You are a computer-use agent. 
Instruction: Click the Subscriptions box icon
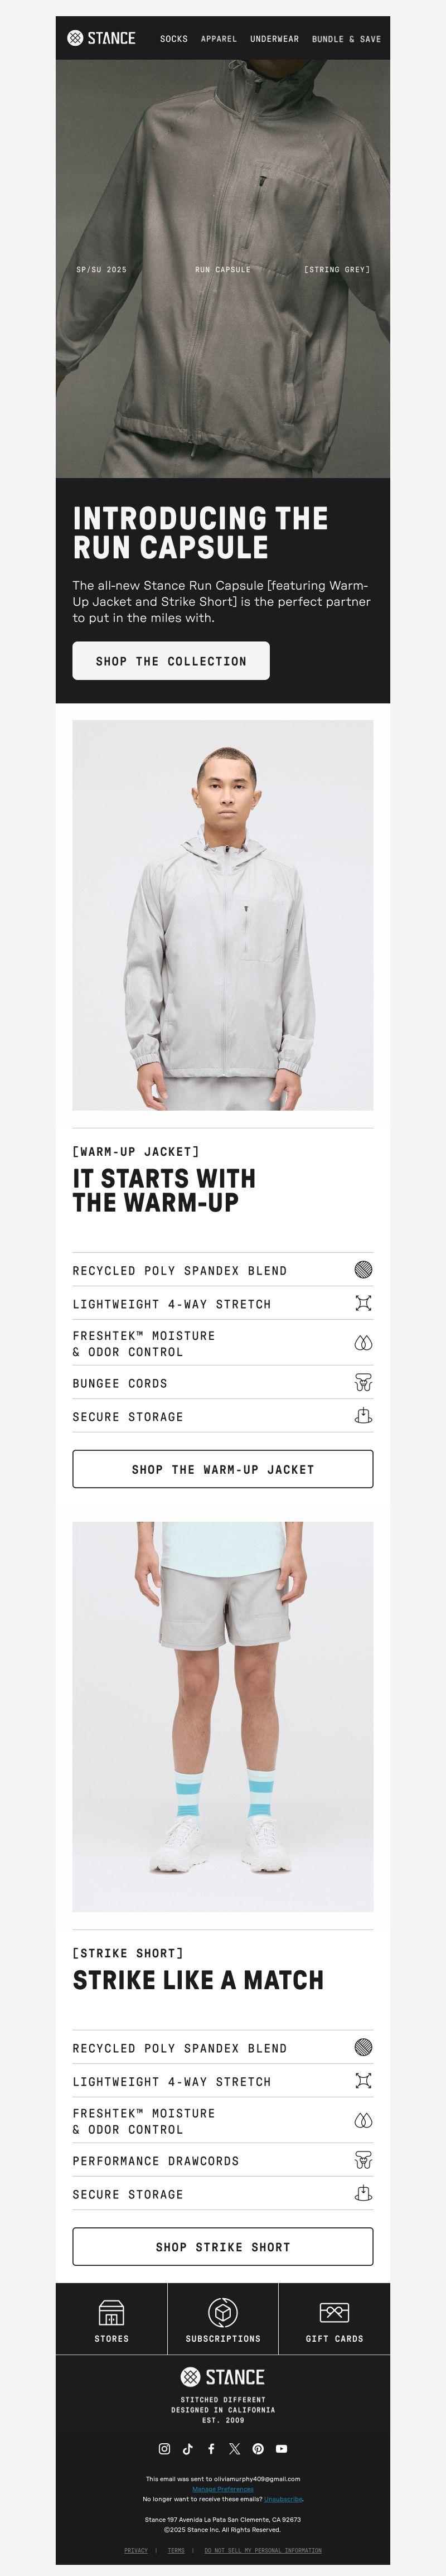pos(223,2311)
